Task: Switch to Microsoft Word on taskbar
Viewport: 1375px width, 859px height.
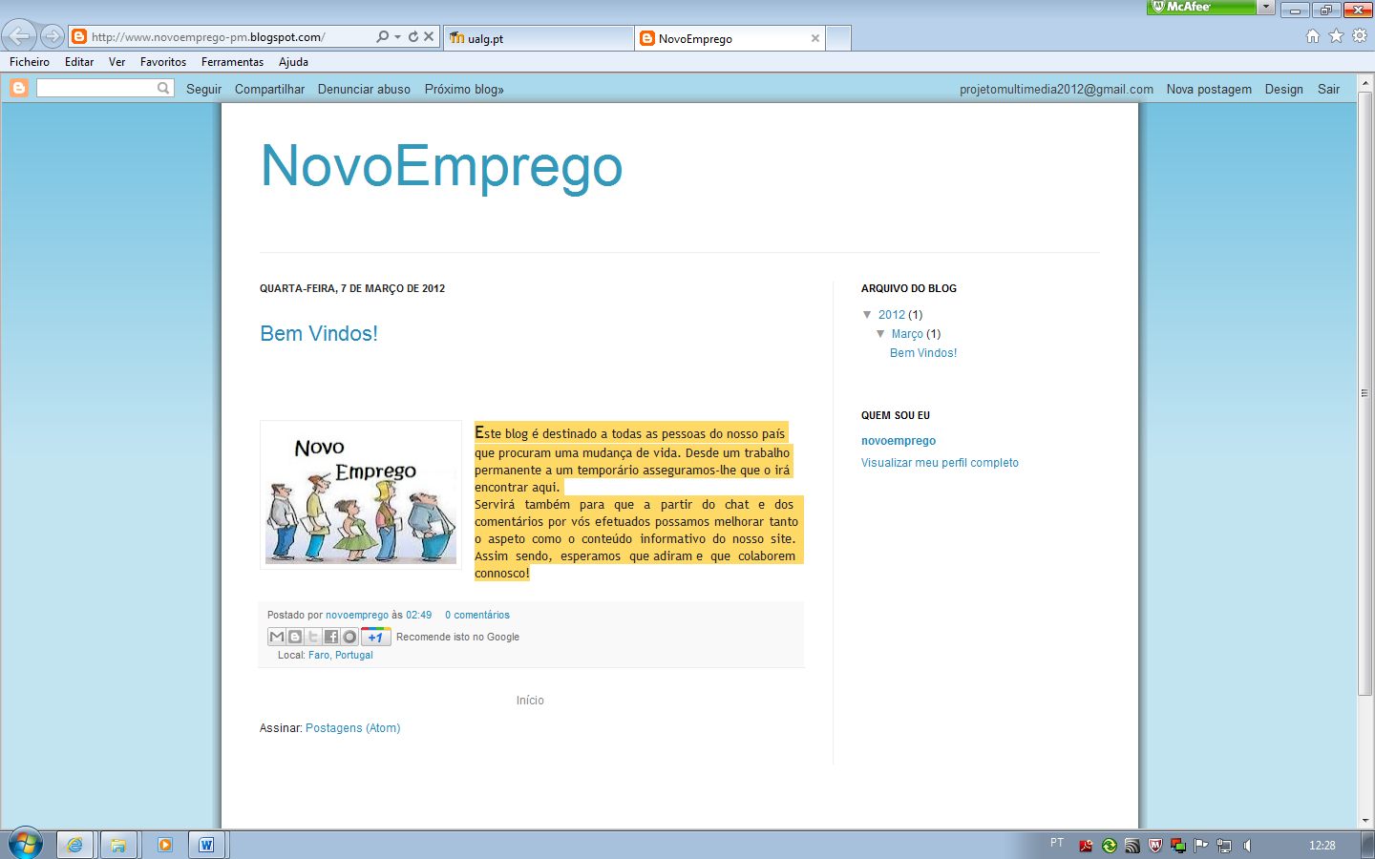Action: coord(206,845)
